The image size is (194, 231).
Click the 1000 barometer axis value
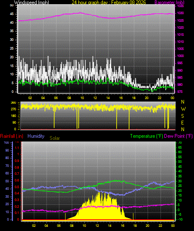[x=180, y=56]
